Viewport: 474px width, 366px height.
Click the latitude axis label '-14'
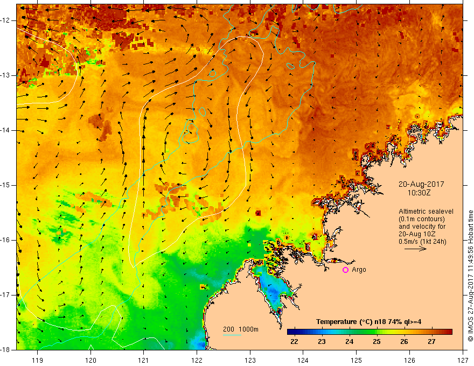pos(6,130)
